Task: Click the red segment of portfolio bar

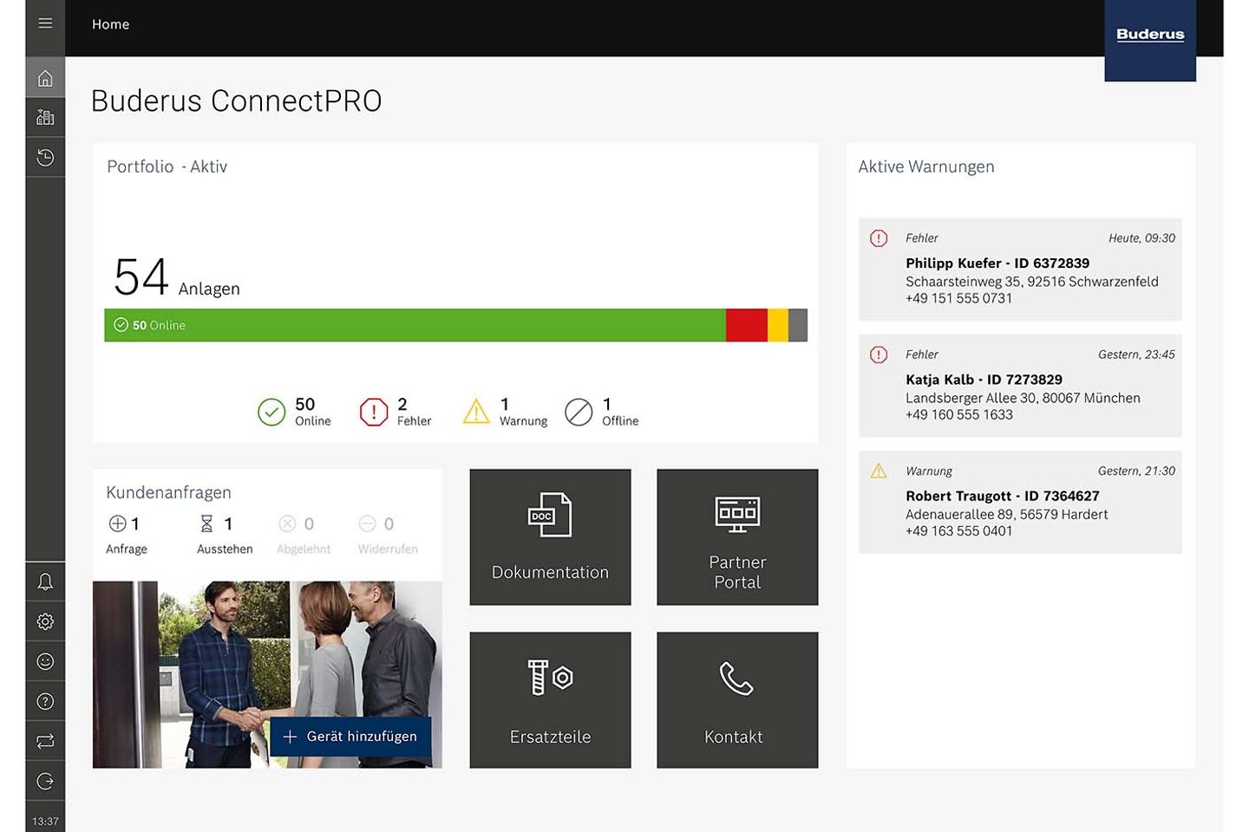Action: click(746, 325)
